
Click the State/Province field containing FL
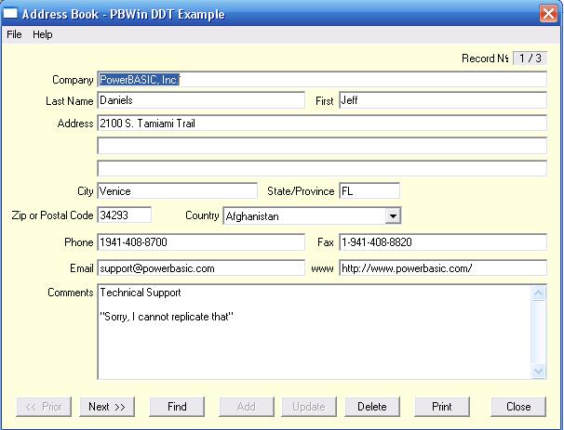369,190
